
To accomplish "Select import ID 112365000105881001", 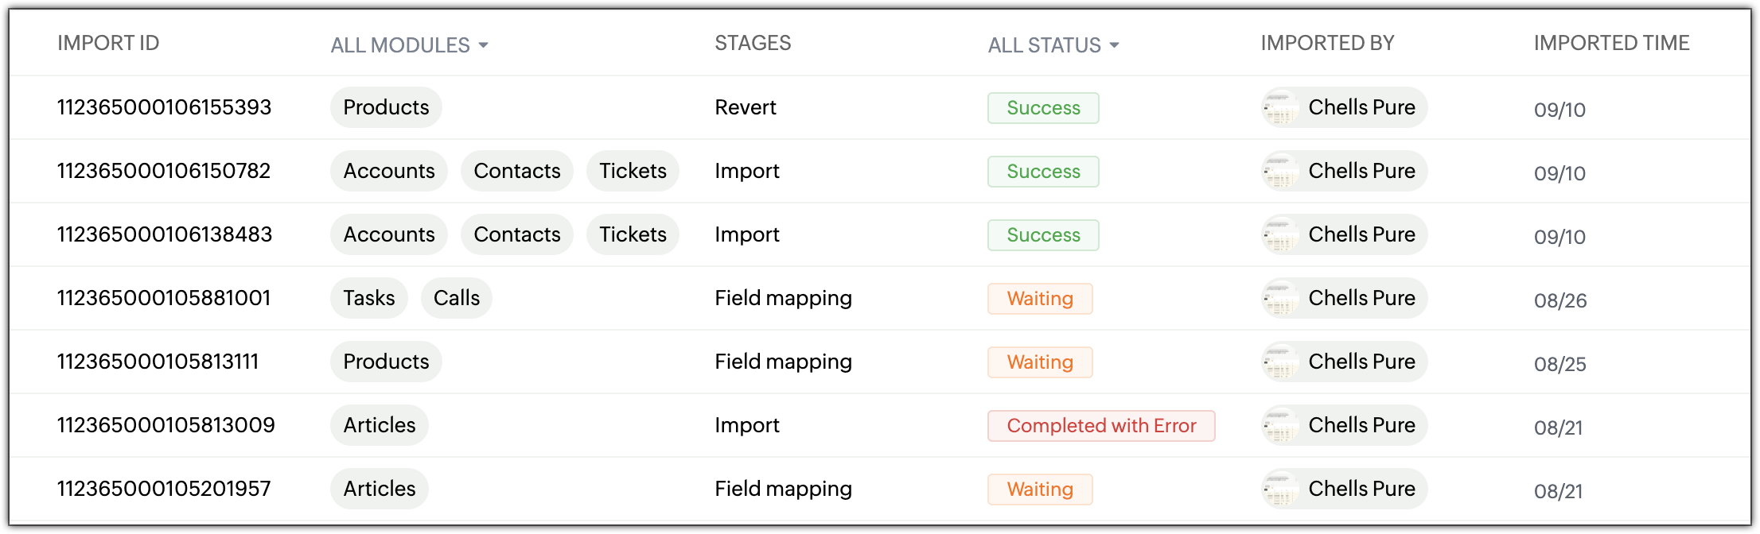I will (164, 298).
